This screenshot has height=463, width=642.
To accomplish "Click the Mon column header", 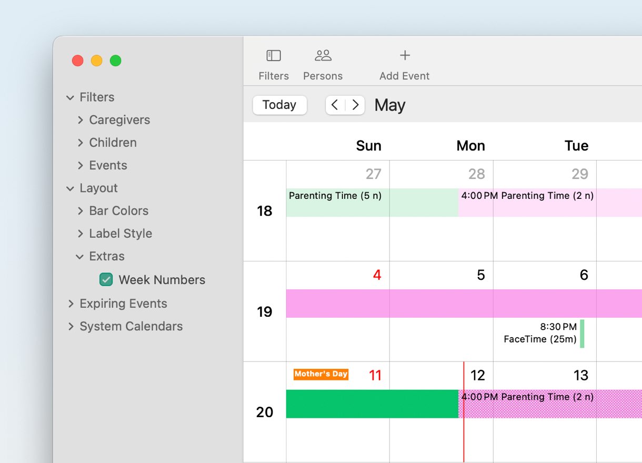I will coord(471,146).
